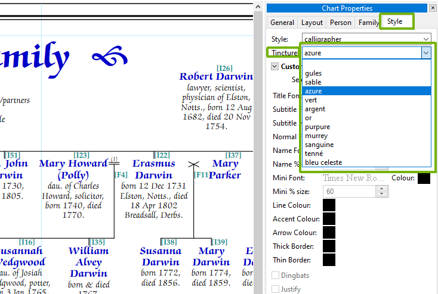Close the Chart Properties panel
The height and width of the screenshot is (294, 438).
point(432,8)
